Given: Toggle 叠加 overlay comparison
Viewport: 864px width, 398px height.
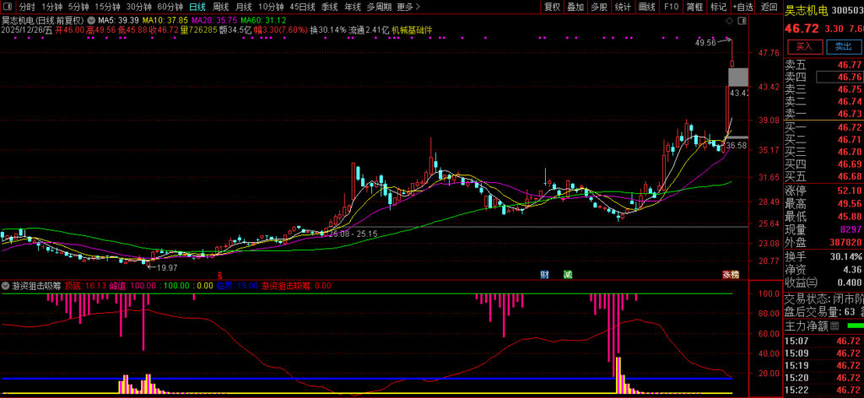Looking at the screenshot, I should pos(575,7).
